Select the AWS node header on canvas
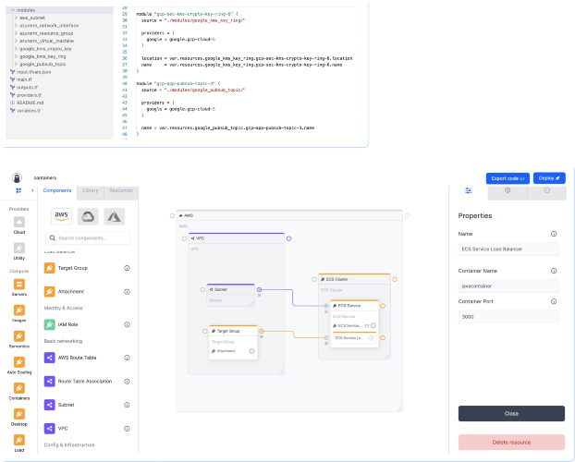 (x=289, y=215)
